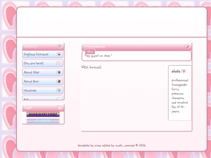This screenshot has height=158, width=211.
Task: Visit the Utauloids page
Action: [43, 91]
